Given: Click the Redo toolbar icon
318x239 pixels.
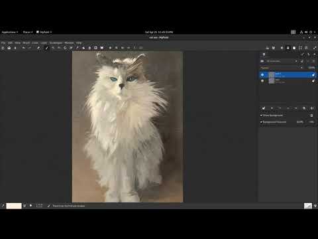Looking at the screenshot, I should pyautogui.click(x=30, y=48).
